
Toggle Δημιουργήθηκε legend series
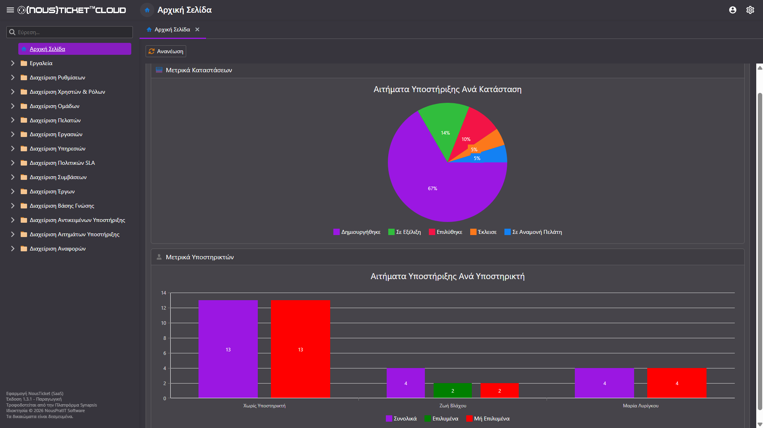pos(357,232)
